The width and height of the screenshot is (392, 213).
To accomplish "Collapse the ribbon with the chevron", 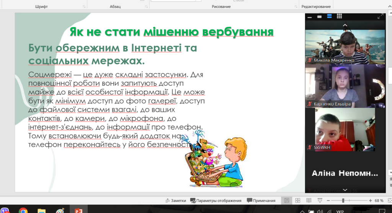I will pyautogui.click(x=389, y=7).
